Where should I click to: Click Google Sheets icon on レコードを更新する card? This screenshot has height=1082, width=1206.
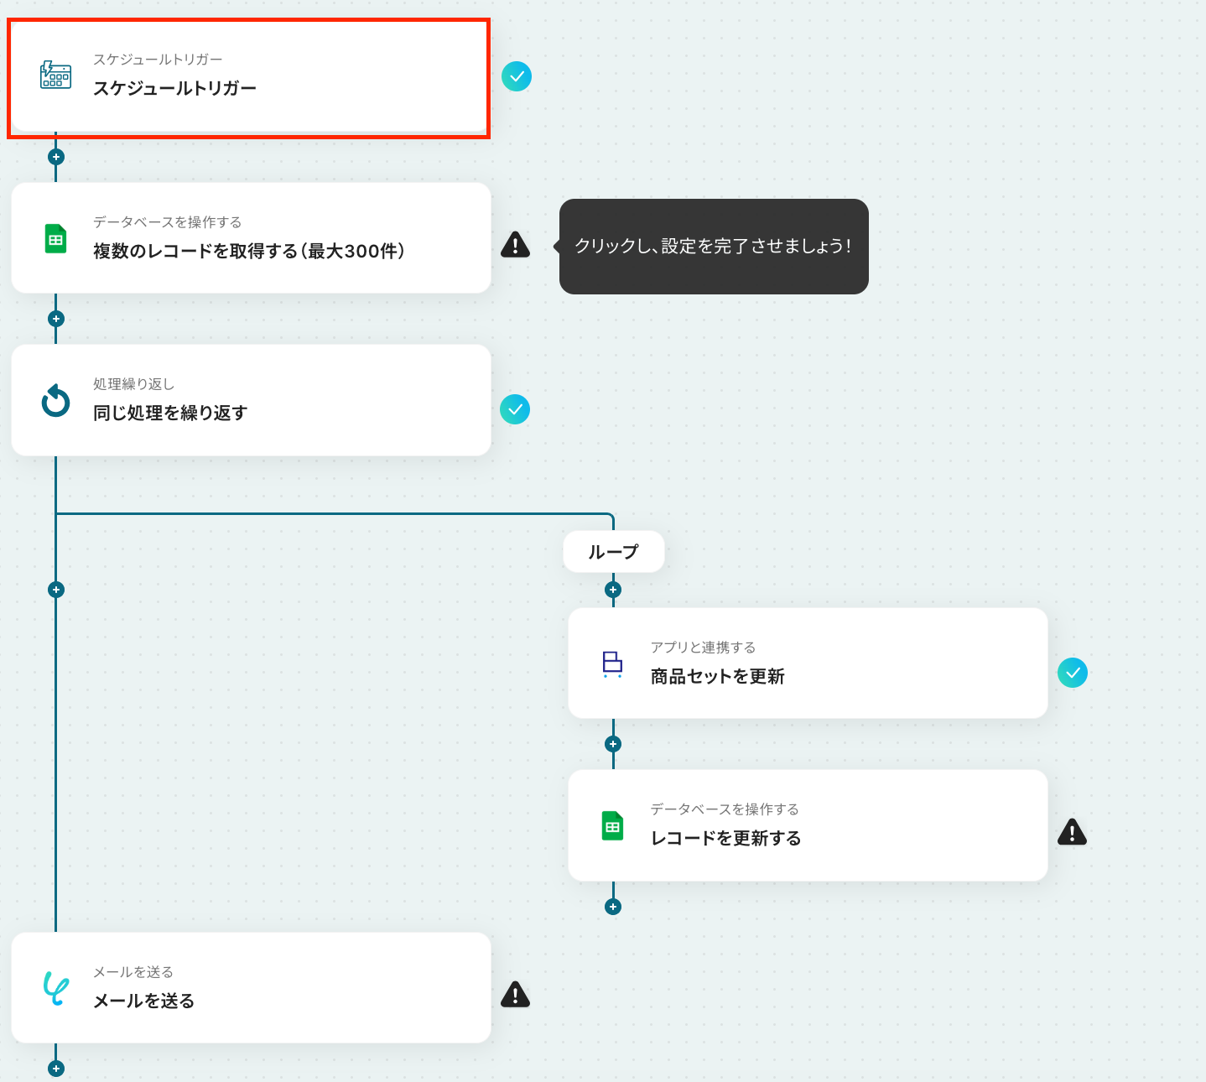click(612, 826)
